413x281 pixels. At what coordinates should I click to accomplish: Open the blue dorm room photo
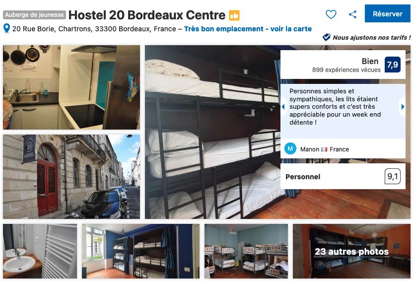(140, 251)
